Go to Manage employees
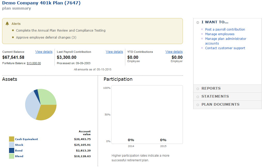 [220, 34]
